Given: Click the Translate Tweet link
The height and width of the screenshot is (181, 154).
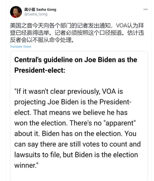Looking at the screenshot, I should tap(21, 47).
